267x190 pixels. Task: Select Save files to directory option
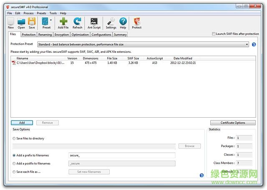tap(15, 138)
